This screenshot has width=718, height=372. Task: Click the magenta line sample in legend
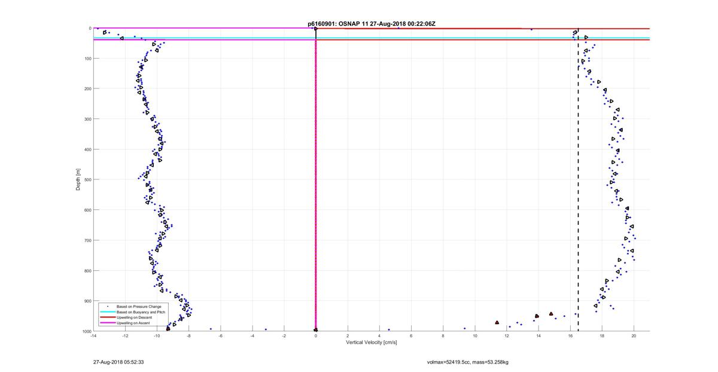[107, 323]
